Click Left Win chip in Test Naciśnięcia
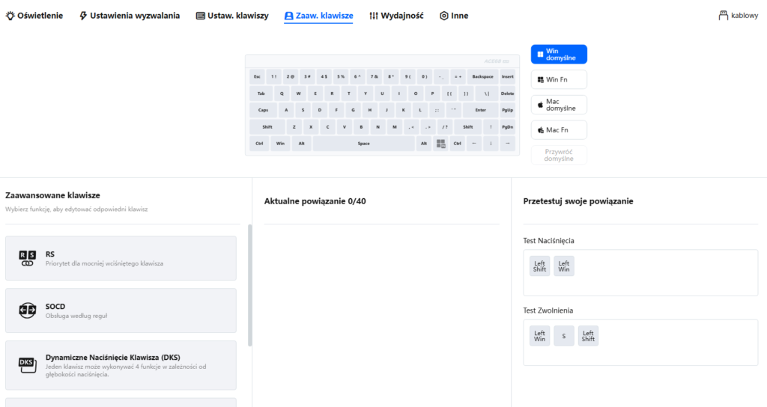 [x=563, y=266]
